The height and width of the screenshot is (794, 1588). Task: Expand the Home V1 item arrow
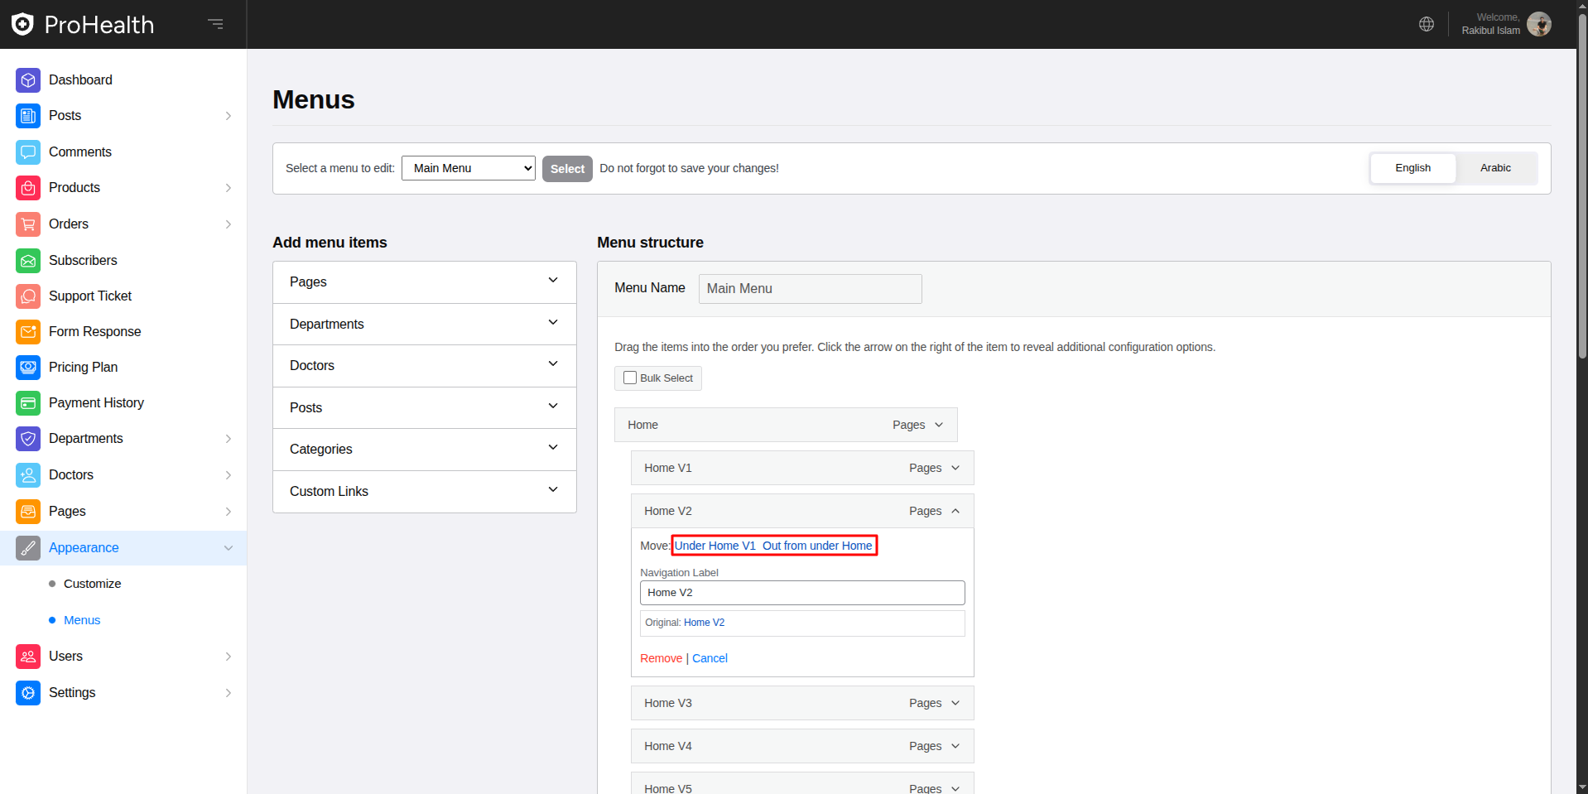pos(955,468)
